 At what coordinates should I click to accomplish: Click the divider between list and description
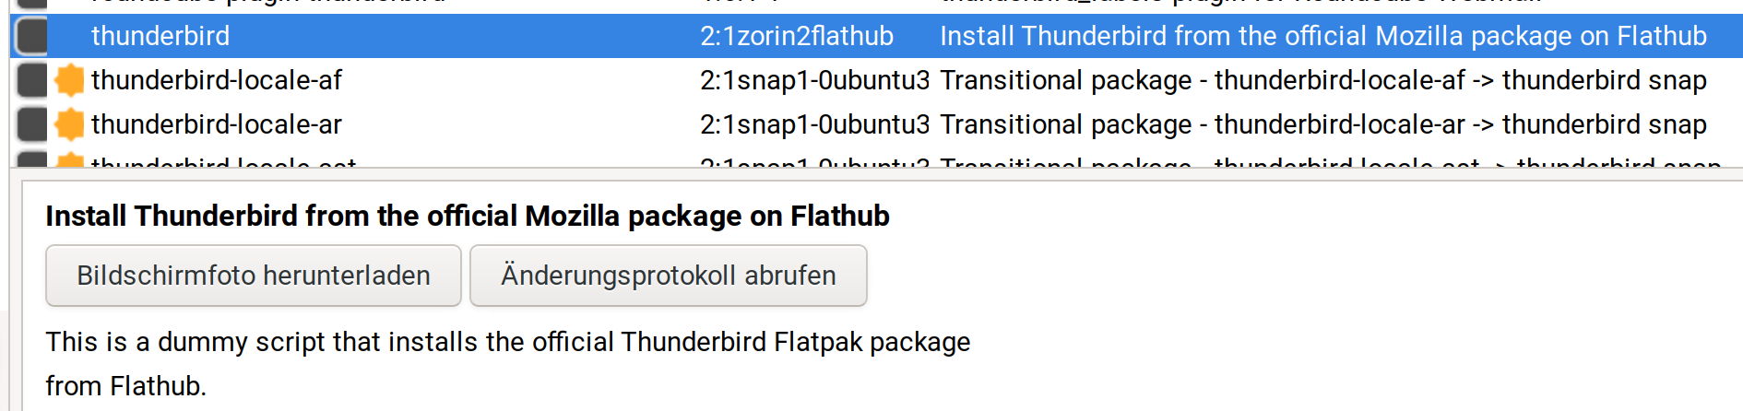click(876, 174)
